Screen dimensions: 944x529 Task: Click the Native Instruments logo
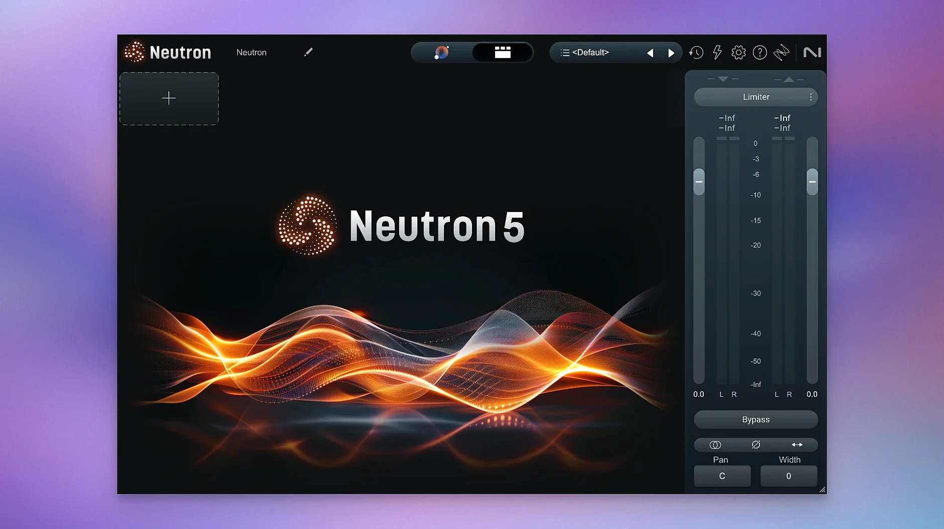click(x=812, y=52)
